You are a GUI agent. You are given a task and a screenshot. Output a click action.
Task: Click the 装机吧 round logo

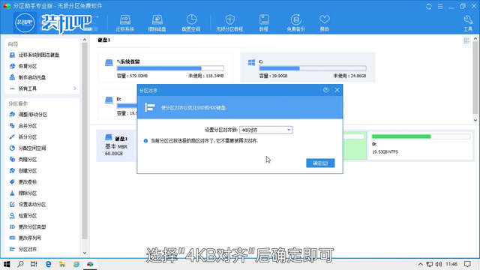coord(25,22)
